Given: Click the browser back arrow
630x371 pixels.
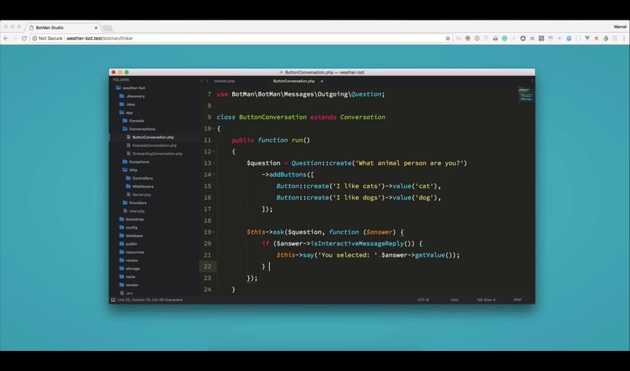Looking at the screenshot, I should 6,39.
